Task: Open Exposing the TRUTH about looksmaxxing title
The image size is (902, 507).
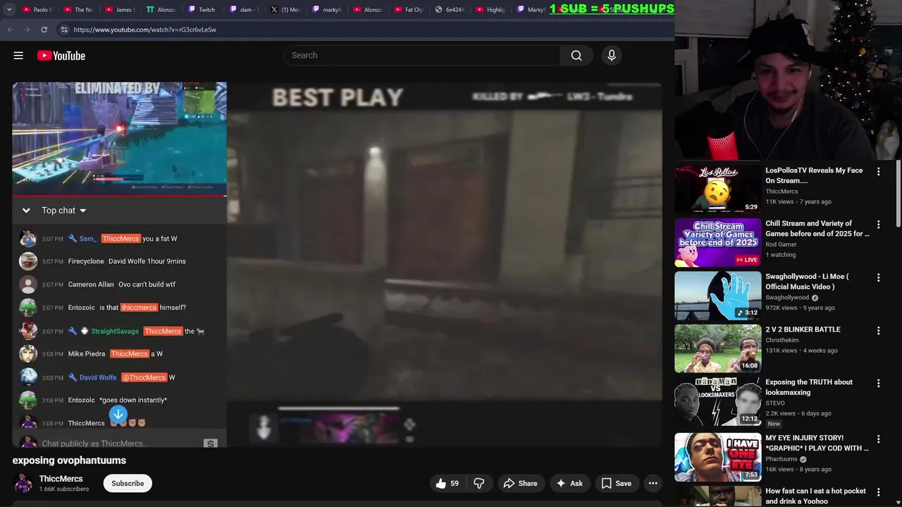Action: [x=809, y=387]
